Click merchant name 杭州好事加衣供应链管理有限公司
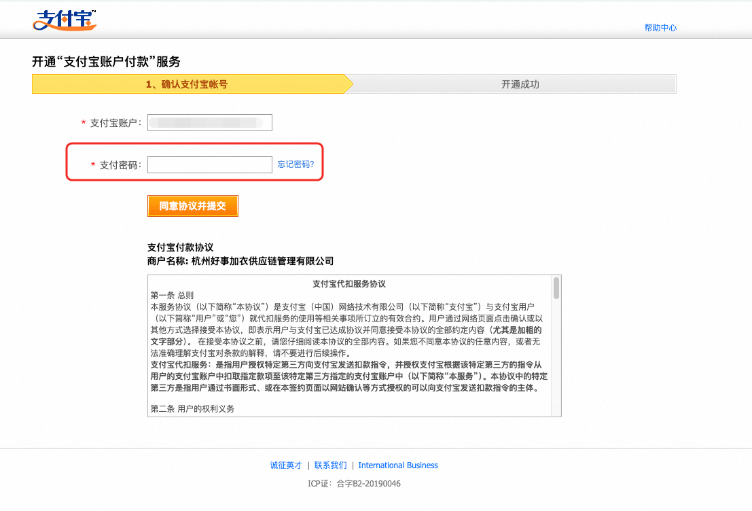 coord(262,261)
